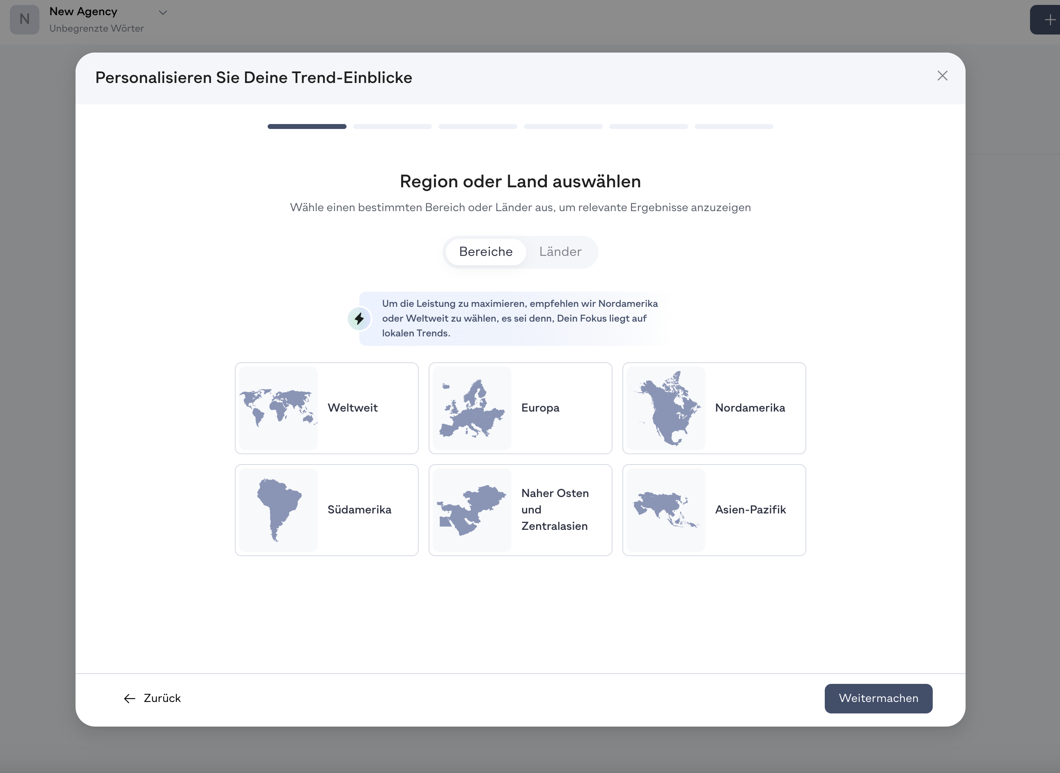
Task: Select the Nordamerika region card
Action: [x=714, y=408]
